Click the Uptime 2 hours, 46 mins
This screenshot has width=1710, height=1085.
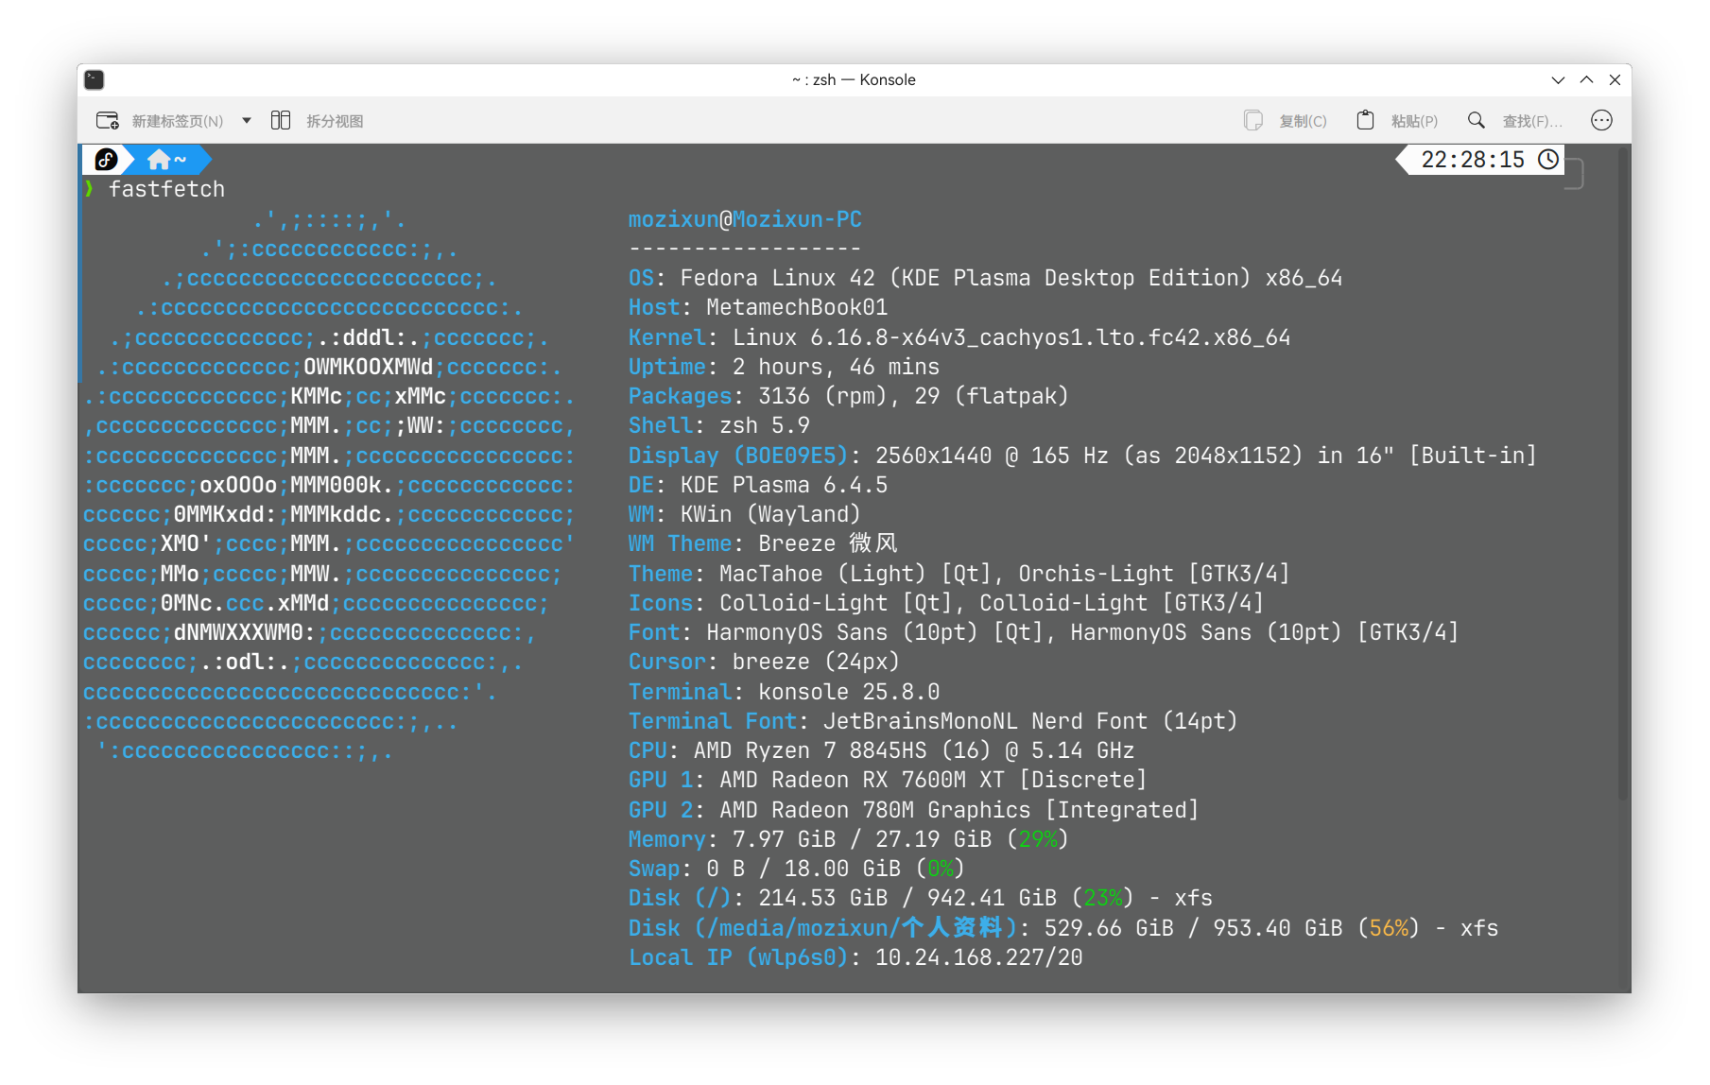click(784, 367)
